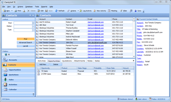Open Quotations in the navigation pane

click(x=18, y=75)
